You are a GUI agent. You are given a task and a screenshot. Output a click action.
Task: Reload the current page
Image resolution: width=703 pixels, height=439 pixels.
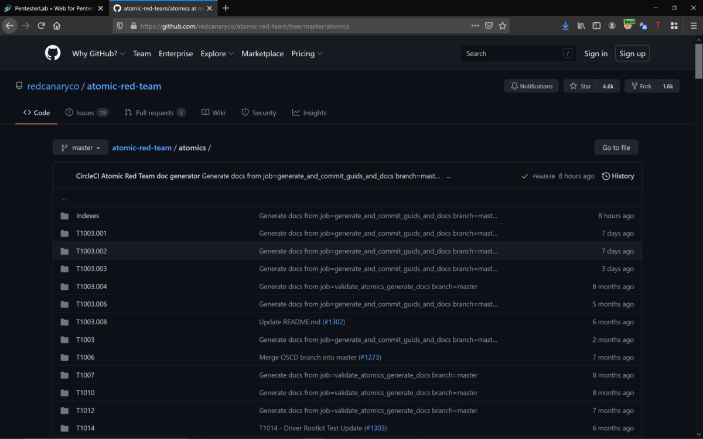click(41, 26)
